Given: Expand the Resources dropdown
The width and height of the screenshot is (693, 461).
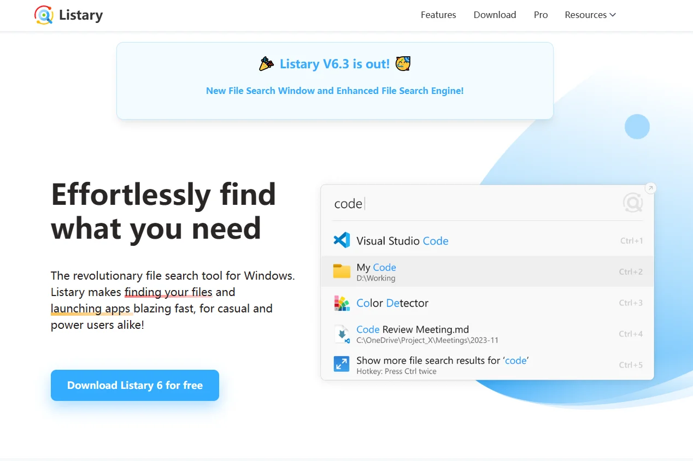Looking at the screenshot, I should (590, 15).
